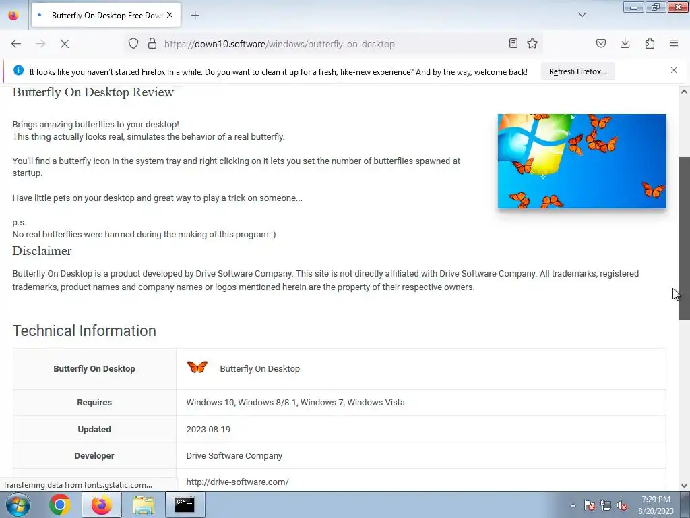Open the drive-software.com link
The image size is (690, 518).
click(x=237, y=482)
